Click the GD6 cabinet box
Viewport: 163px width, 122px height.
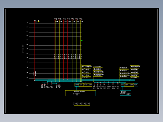136,85
